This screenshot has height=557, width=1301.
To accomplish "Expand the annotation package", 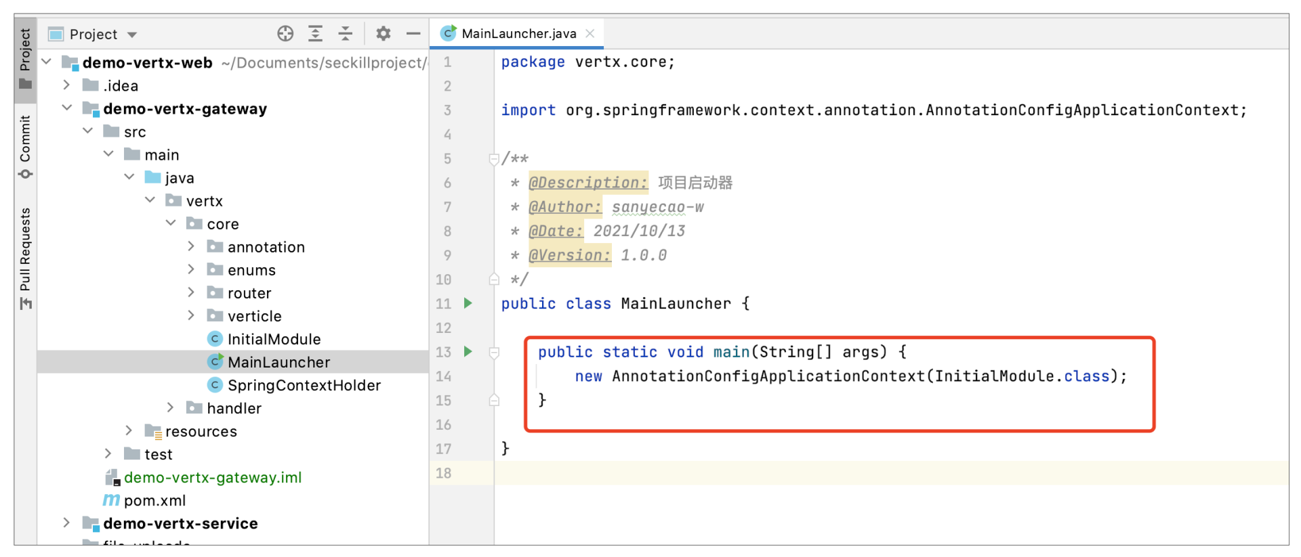I will [x=191, y=247].
